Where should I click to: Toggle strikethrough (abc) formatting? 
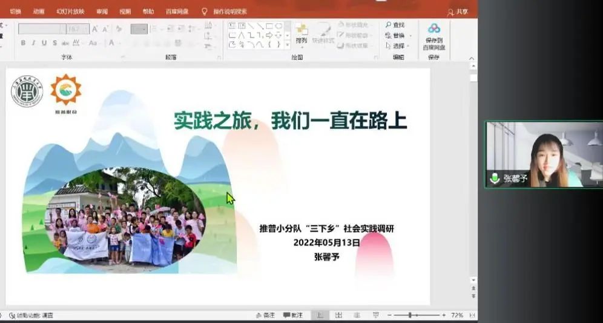(65, 43)
